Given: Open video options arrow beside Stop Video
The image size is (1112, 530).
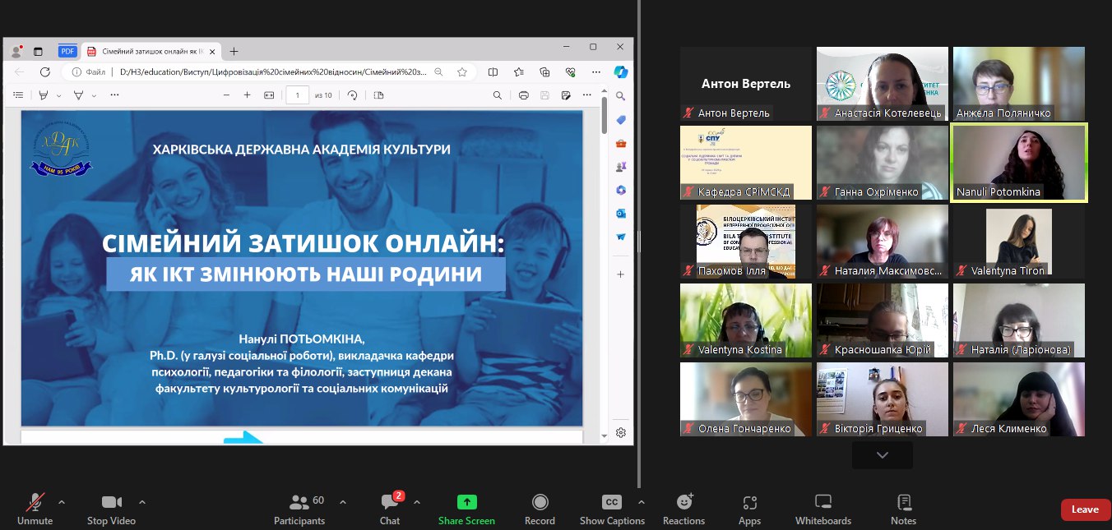Looking at the screenshot, I should pyautogui.click(x=142, y=502).
